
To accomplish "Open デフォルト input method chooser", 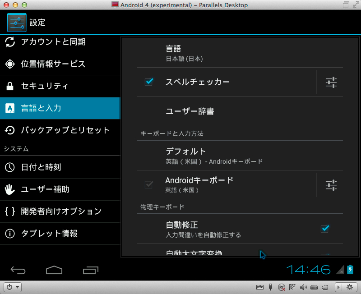I will pos(240,156).
